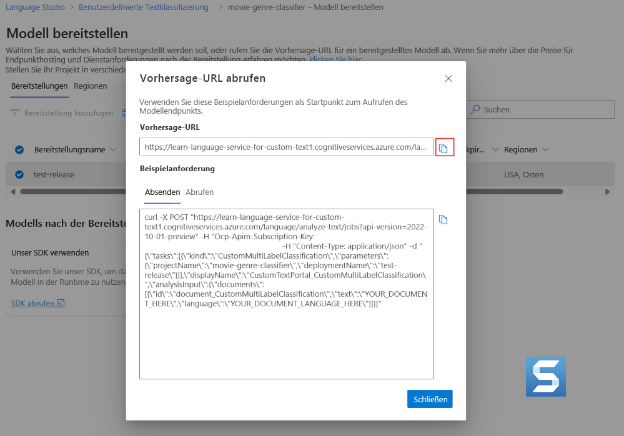Click the USA, Osten region cell

click(x=523, y=175)
